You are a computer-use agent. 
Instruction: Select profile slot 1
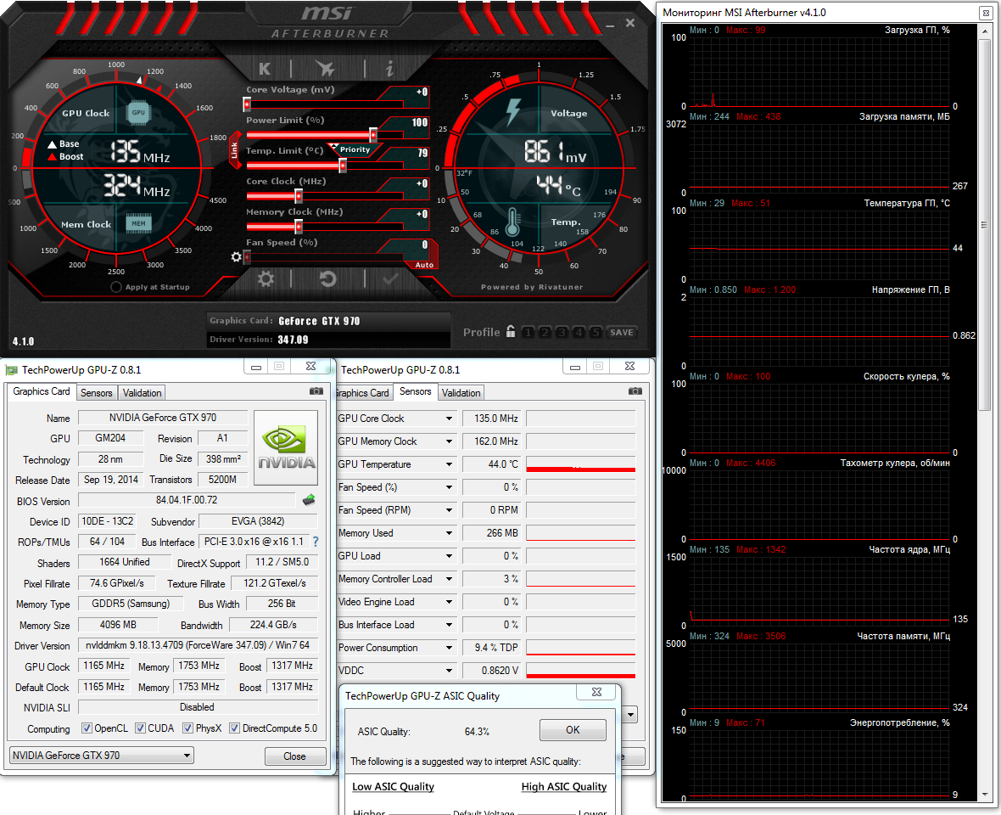tap(528, 332)
